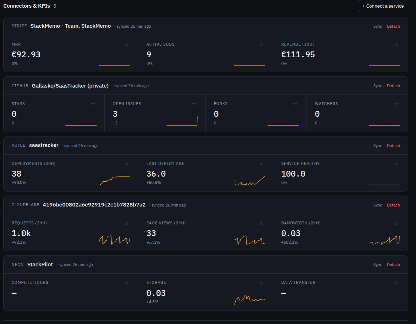416x324 pixels.
Task: Star the Last Deploy Age metric
Action: click(261, 163)
